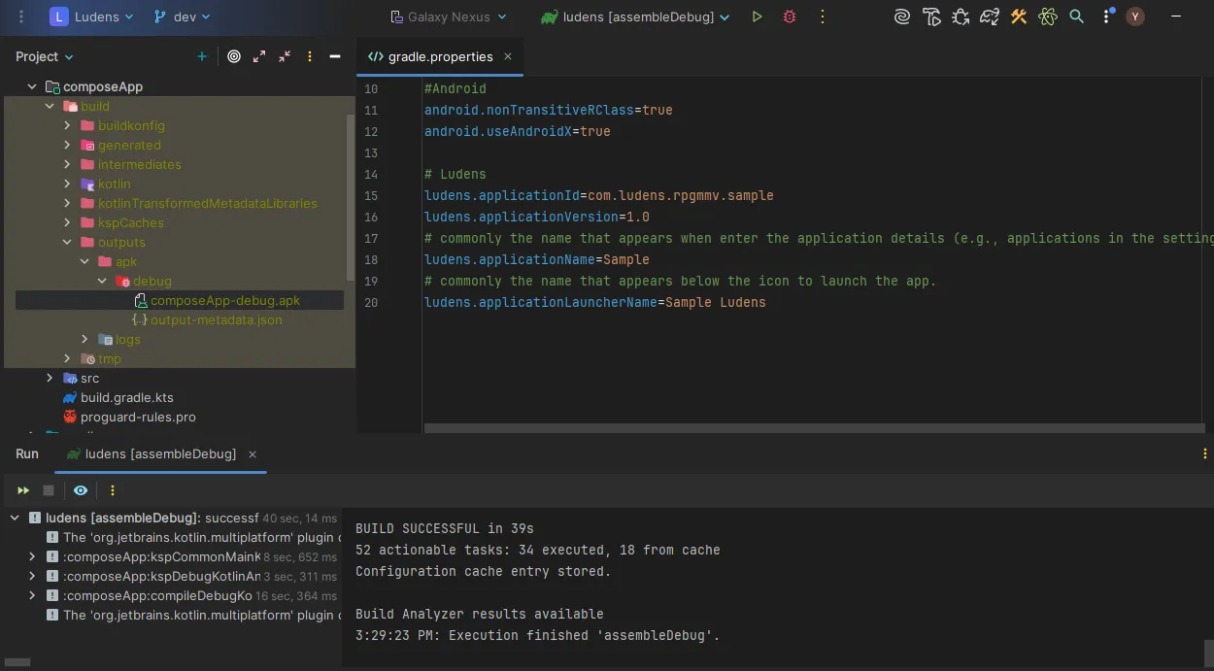Viewport: 1214px width, 671px height.
Task: Expand the :composeApp:kspCommonMain task node
Action: 32,556
